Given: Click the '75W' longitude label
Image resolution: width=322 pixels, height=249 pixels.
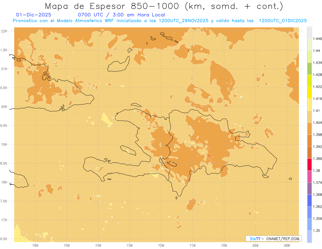Looking at the screenshot, I should [x=67, y=245].
